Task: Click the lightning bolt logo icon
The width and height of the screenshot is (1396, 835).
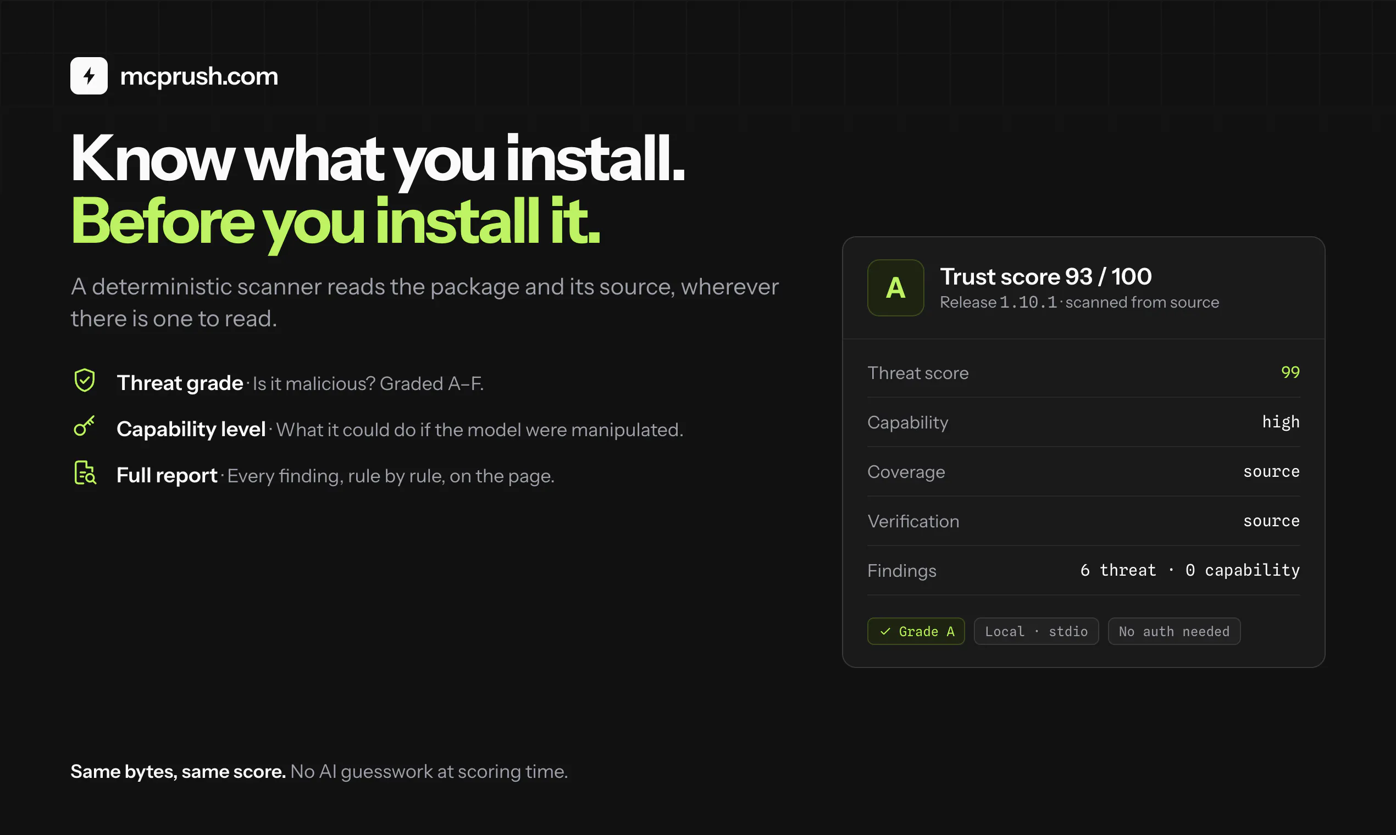Action: [89, 76]
